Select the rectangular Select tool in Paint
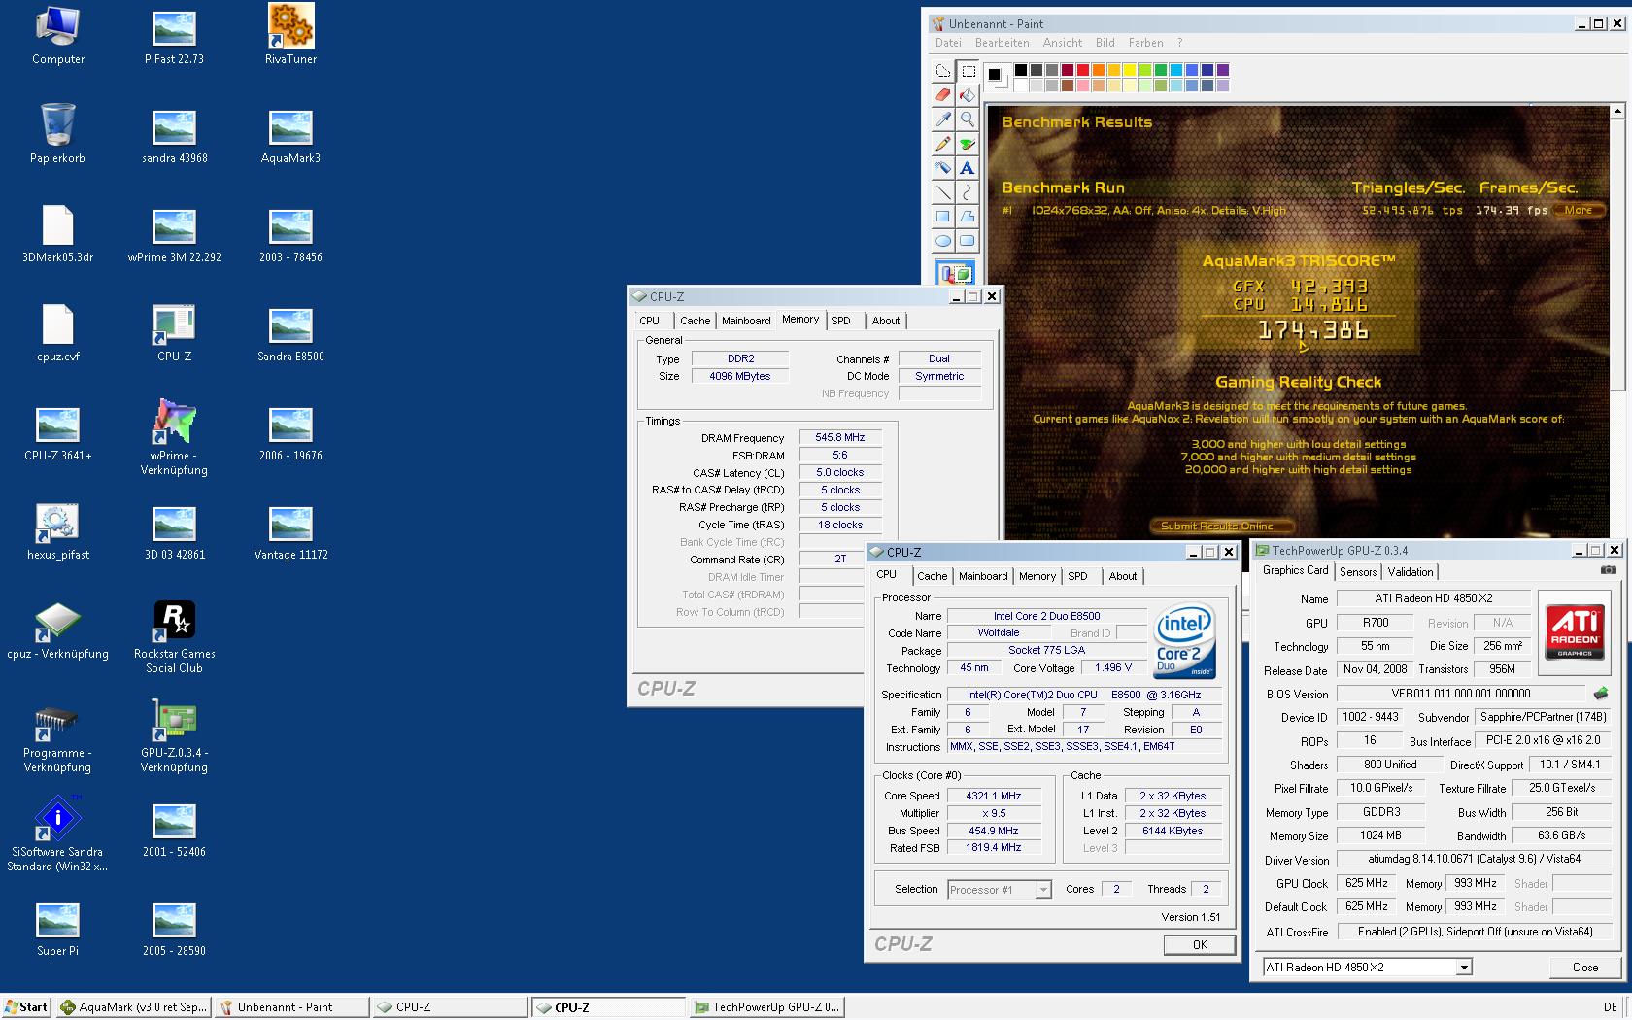 pyautogui.click(x=968, y=71)
